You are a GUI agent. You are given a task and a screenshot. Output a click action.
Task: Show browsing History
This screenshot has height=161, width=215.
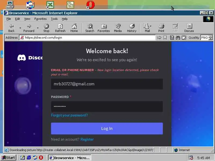pyautogui.click(x=132, y=28)
